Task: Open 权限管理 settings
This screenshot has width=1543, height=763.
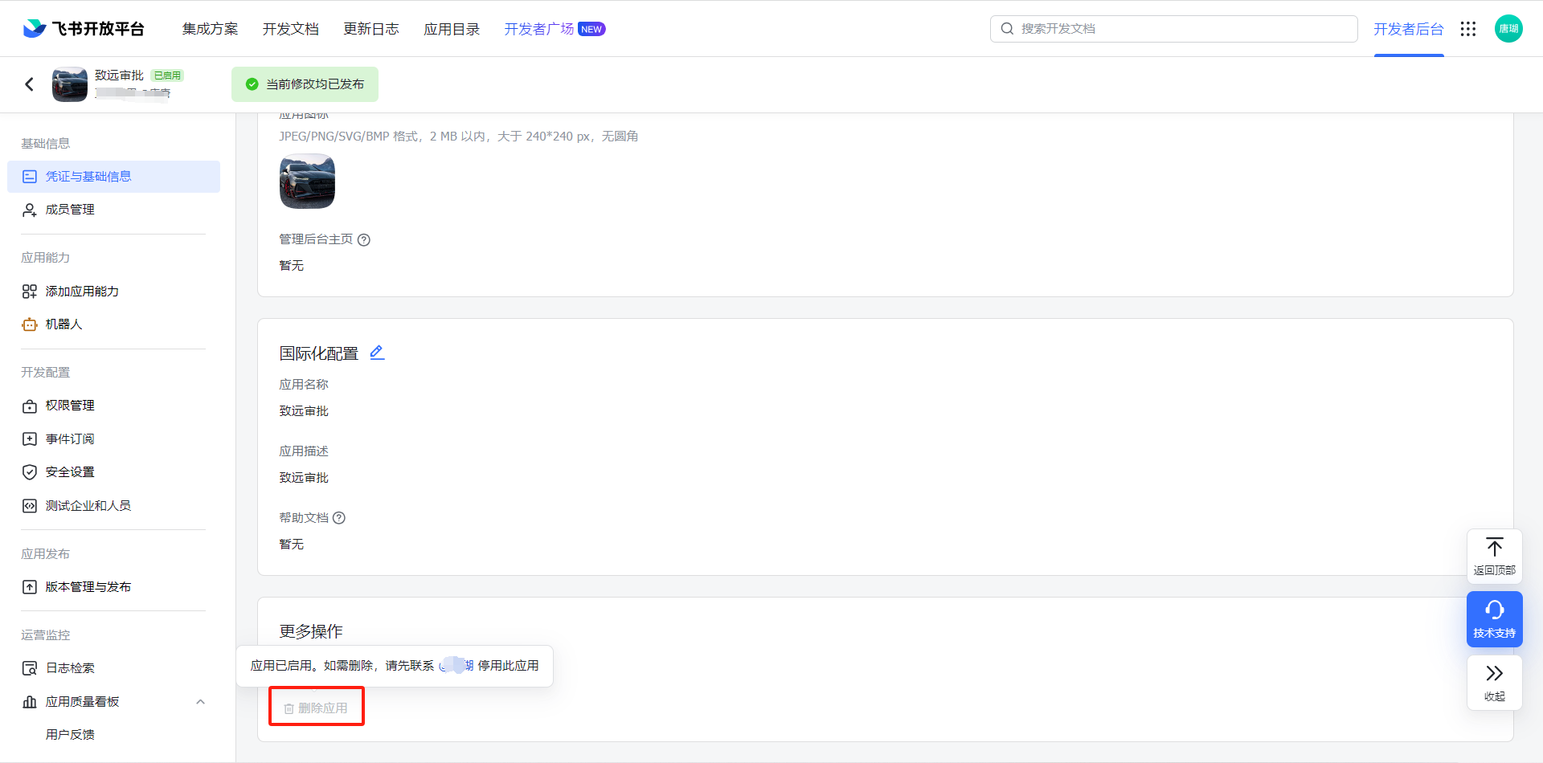Action: [x=71, y=405]
